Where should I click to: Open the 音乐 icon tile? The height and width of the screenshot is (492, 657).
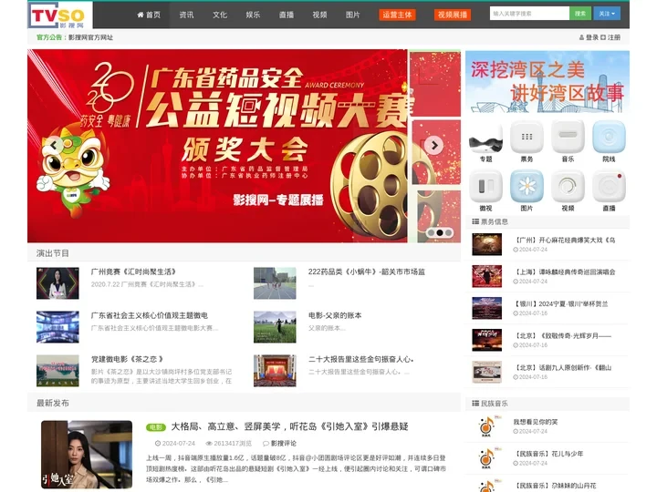[568, 138]
